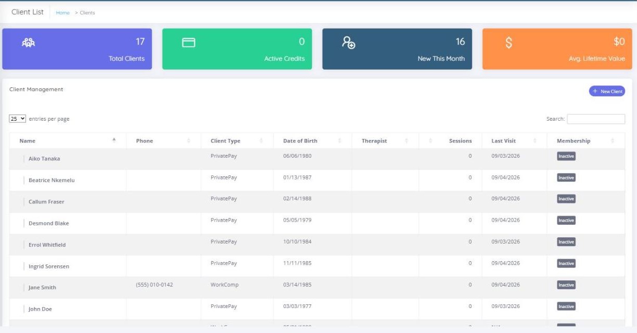Screen dimensions: 637x333
Task: Go to Home breadcrumb link
Action: click(x=63, y=12)
